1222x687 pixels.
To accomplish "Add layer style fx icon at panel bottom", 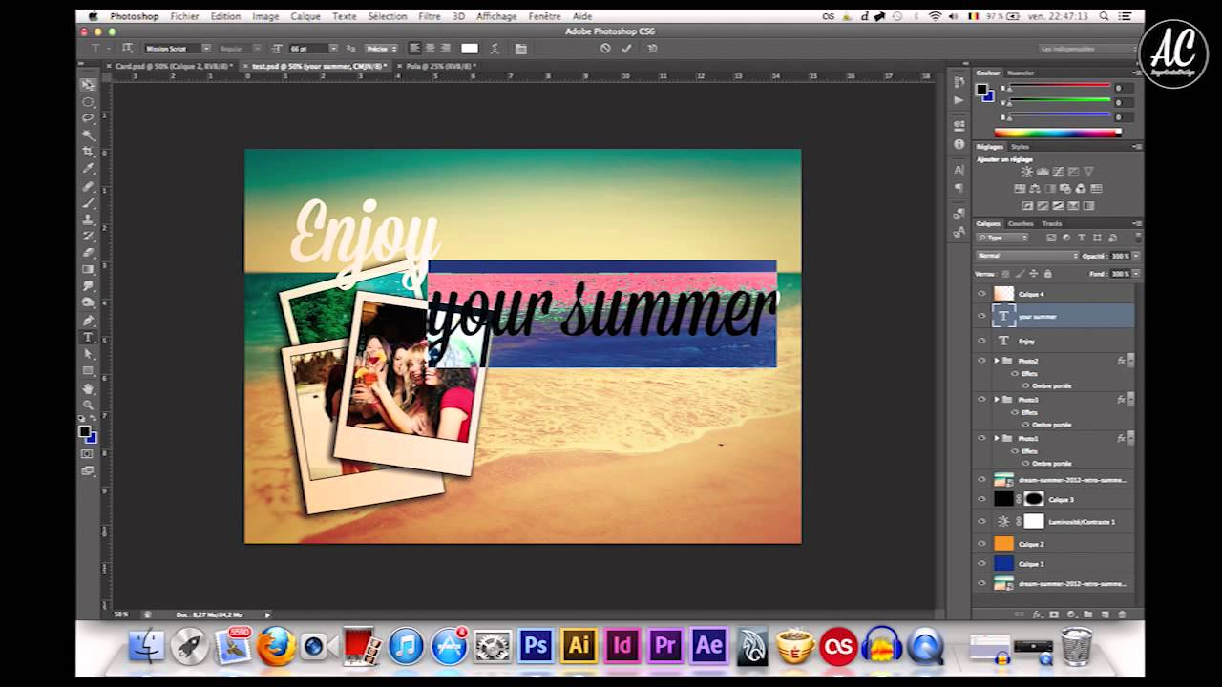I will (x=1038, y=614).
